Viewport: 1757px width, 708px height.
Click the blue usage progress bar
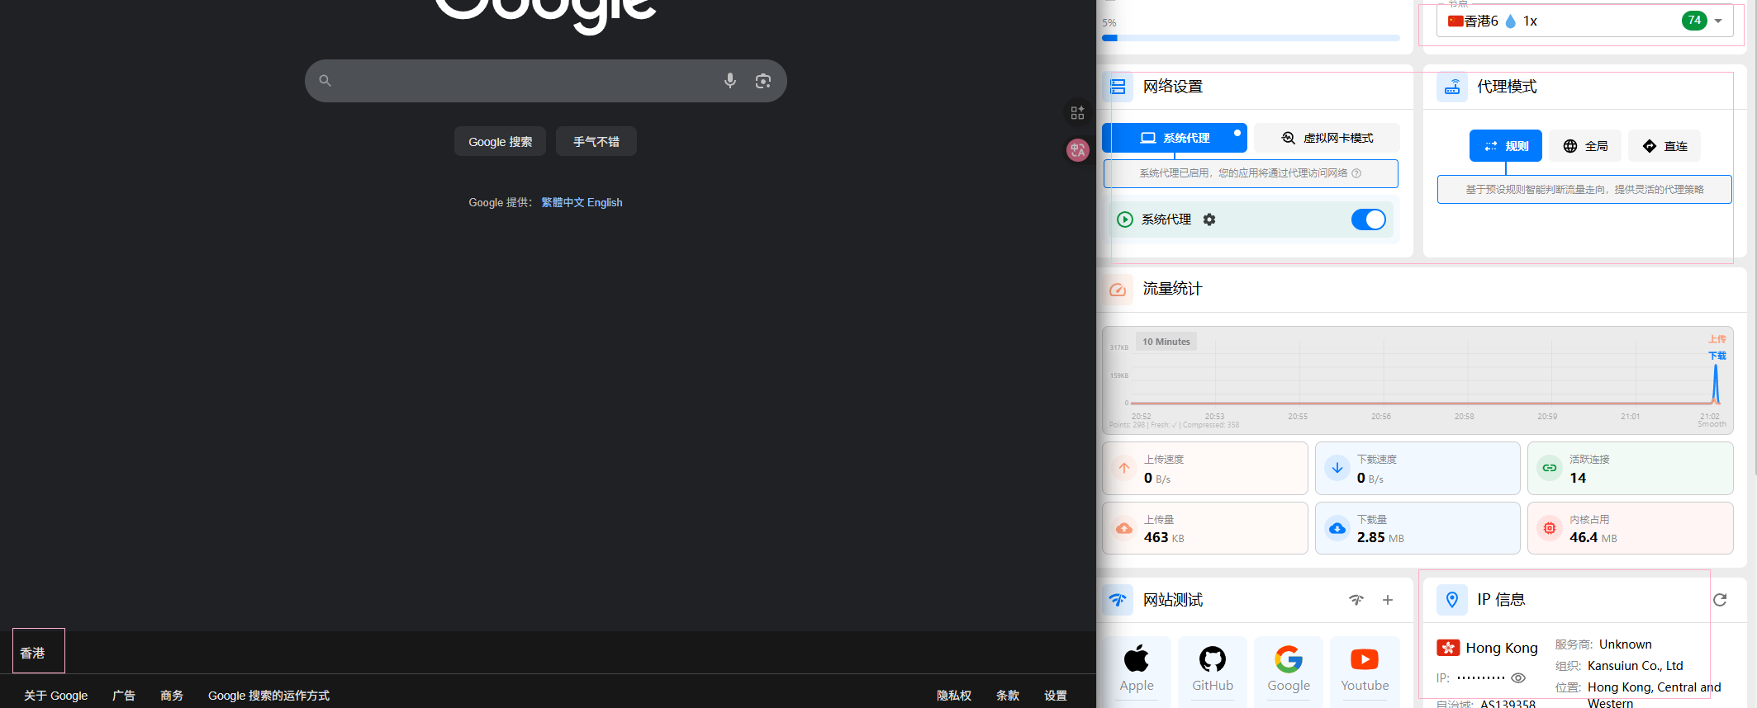(1251, 38)
